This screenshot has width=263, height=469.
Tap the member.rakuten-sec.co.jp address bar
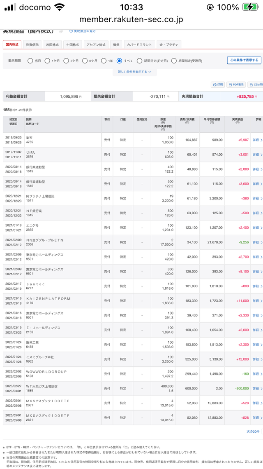131,19
